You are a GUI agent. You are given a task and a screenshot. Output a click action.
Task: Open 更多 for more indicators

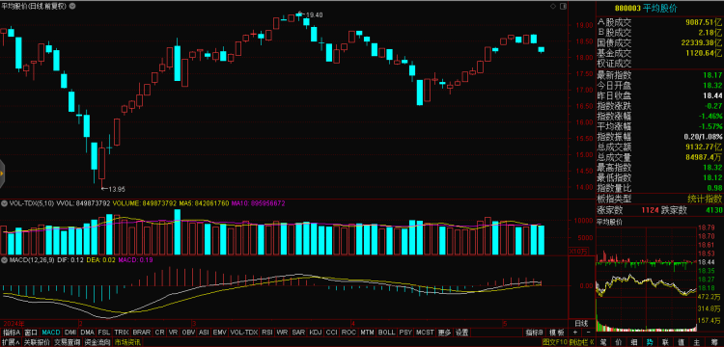[445, 332]
